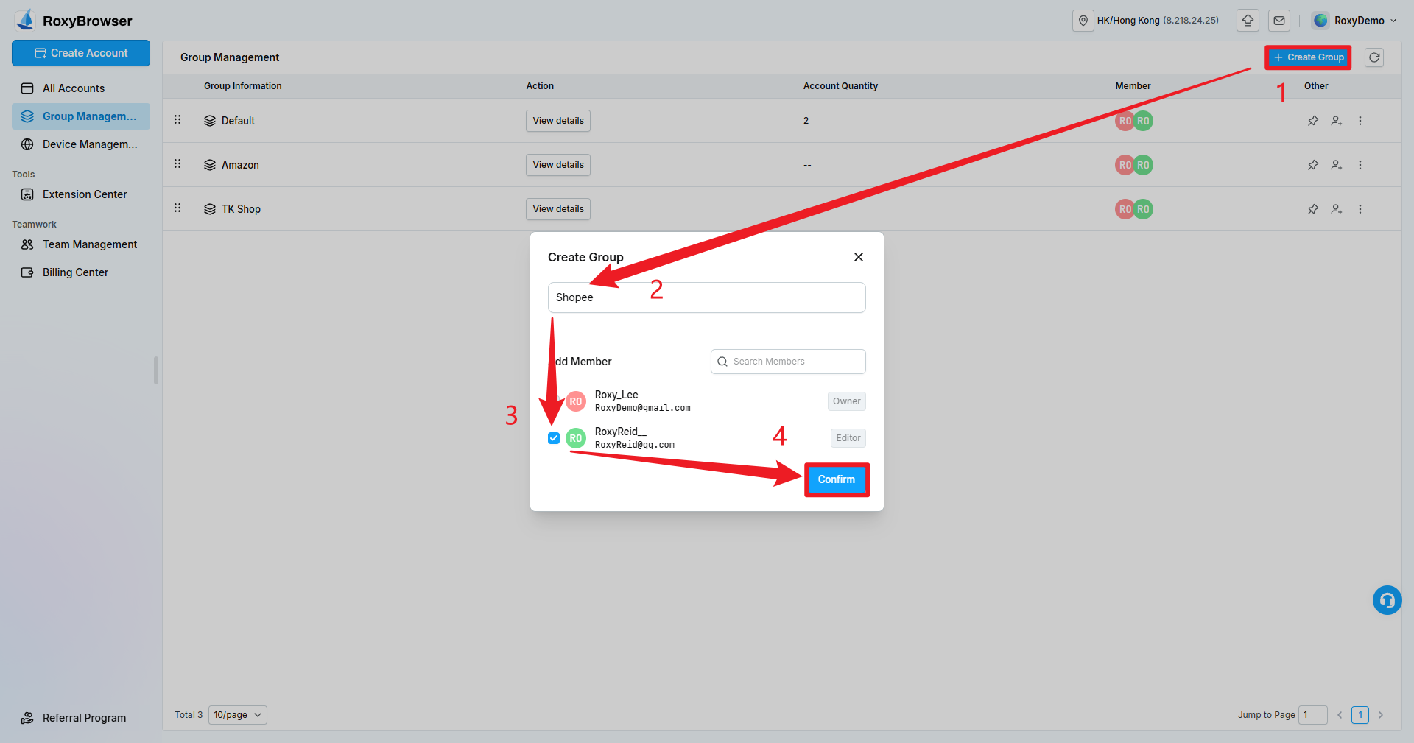The image size is (1414, 743).
Task: Pin the Default group
Action: click(x=1313, y=121)
